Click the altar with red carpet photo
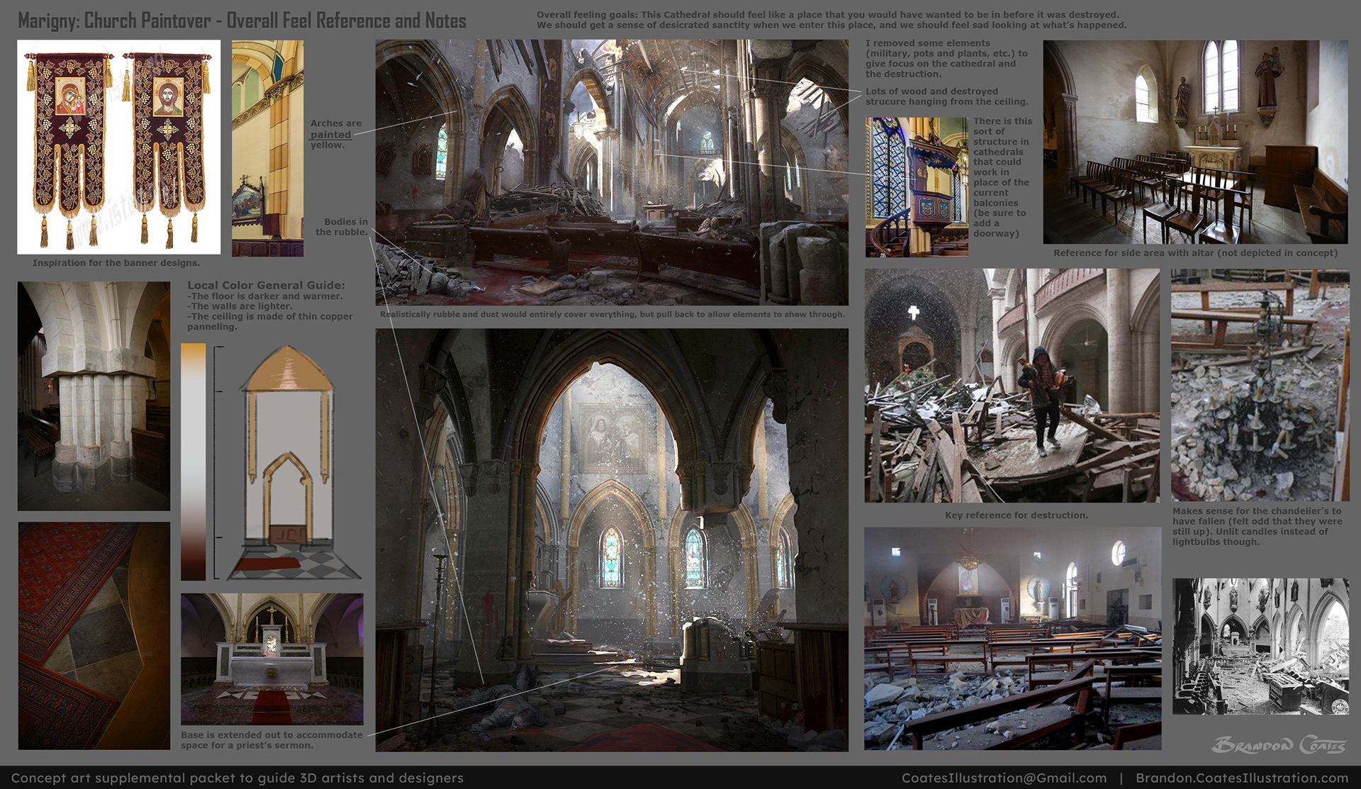This screenshot has width=1361, height=789. 271,659
